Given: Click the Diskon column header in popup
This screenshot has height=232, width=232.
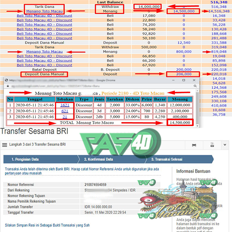Looking at the screenshot, I should point(132,99).
